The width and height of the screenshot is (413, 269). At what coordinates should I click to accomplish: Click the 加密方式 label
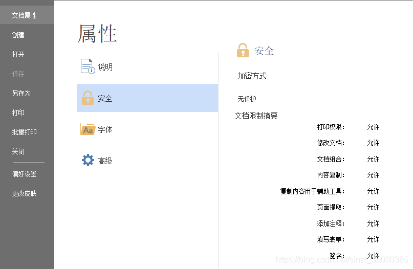tap(252, 76)
